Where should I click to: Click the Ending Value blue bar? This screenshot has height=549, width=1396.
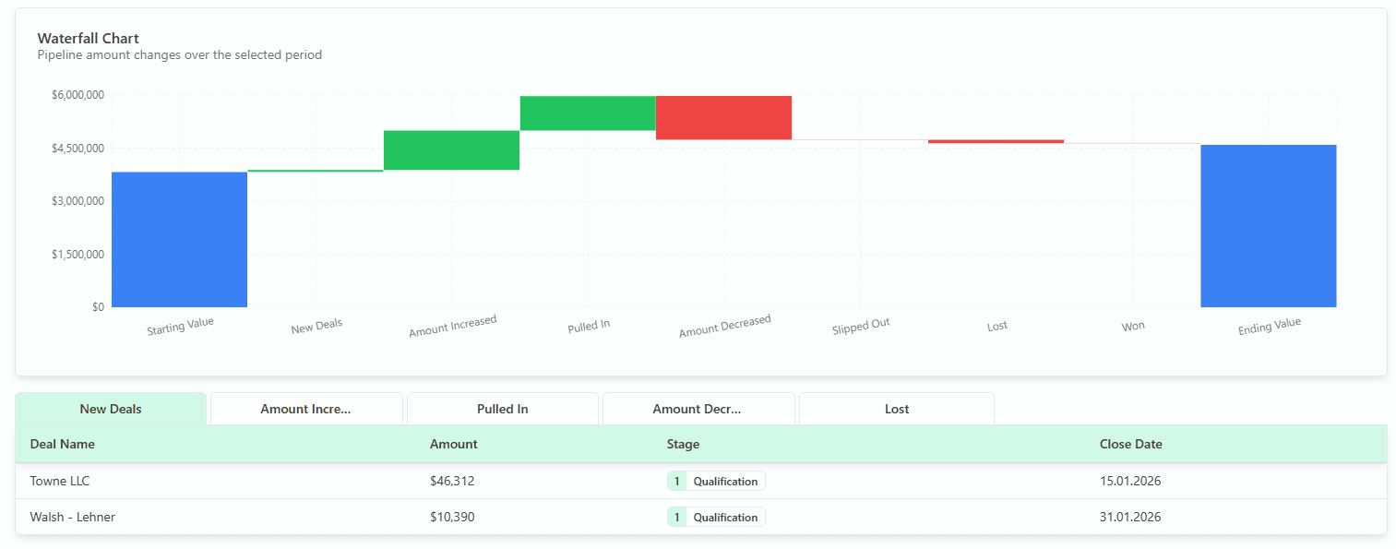(1269, 225)
